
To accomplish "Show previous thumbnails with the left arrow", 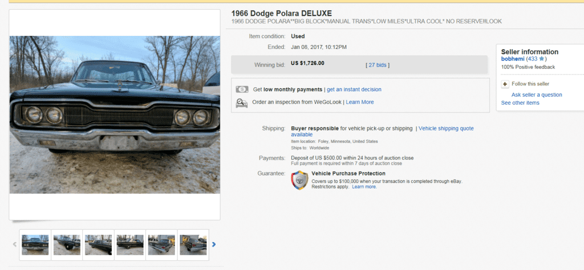I will [x=15, y=244].
